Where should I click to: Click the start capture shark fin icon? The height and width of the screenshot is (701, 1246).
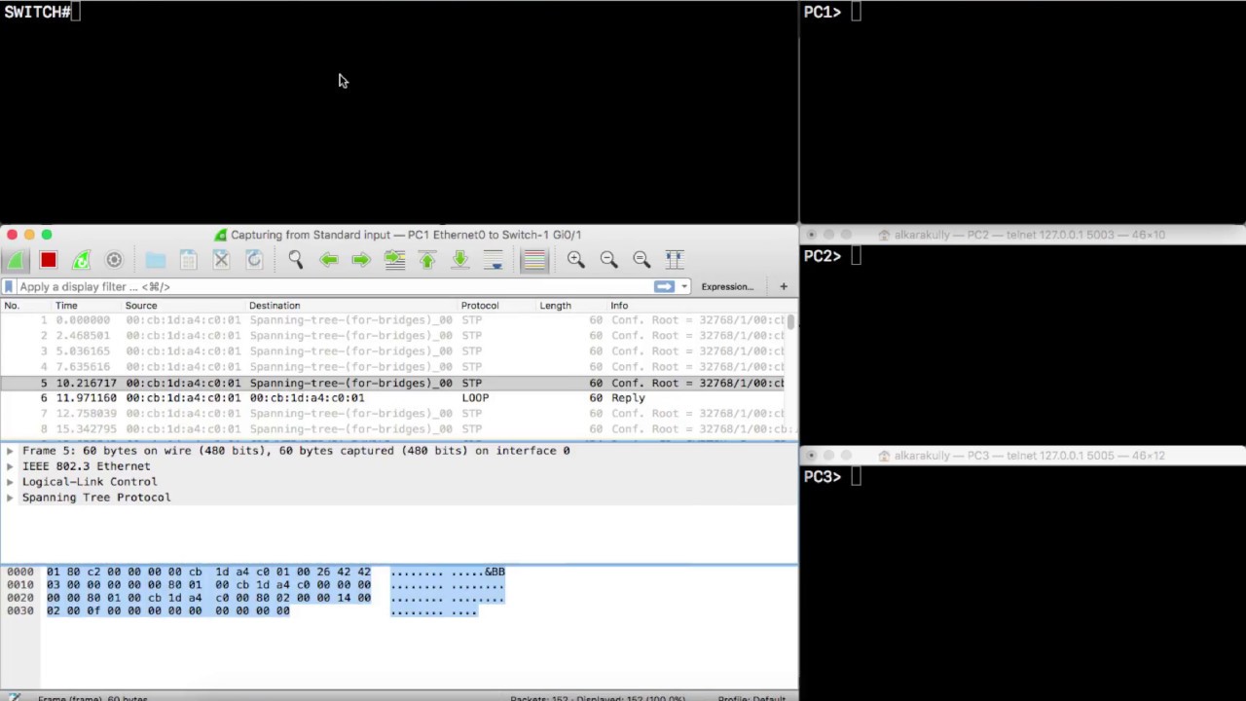(15, 260)
